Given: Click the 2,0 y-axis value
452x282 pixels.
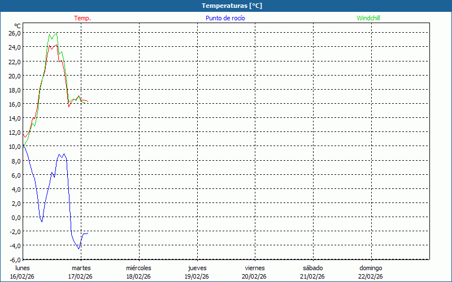Looking at the screenshot, I should click(16, 204).
